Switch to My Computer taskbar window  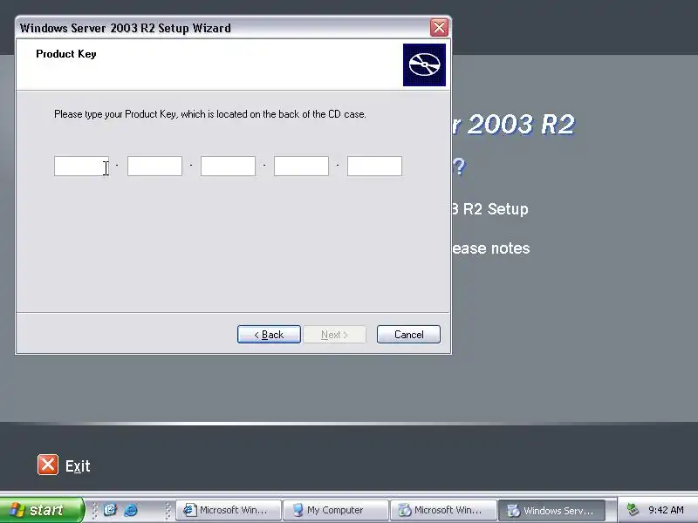click(335, 510)
